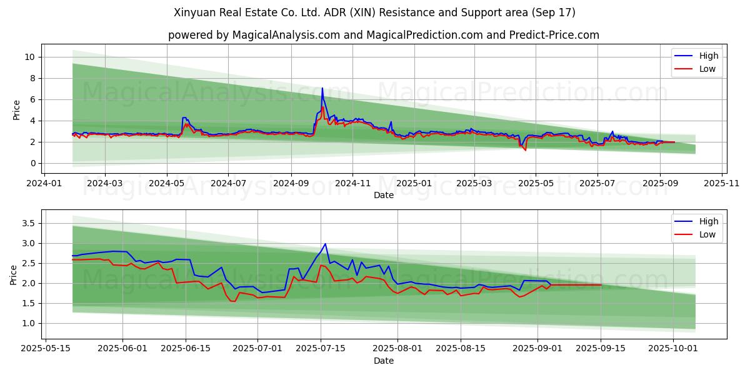
Task: Click the blue High legend line in top chart
Action: point(686,56)
